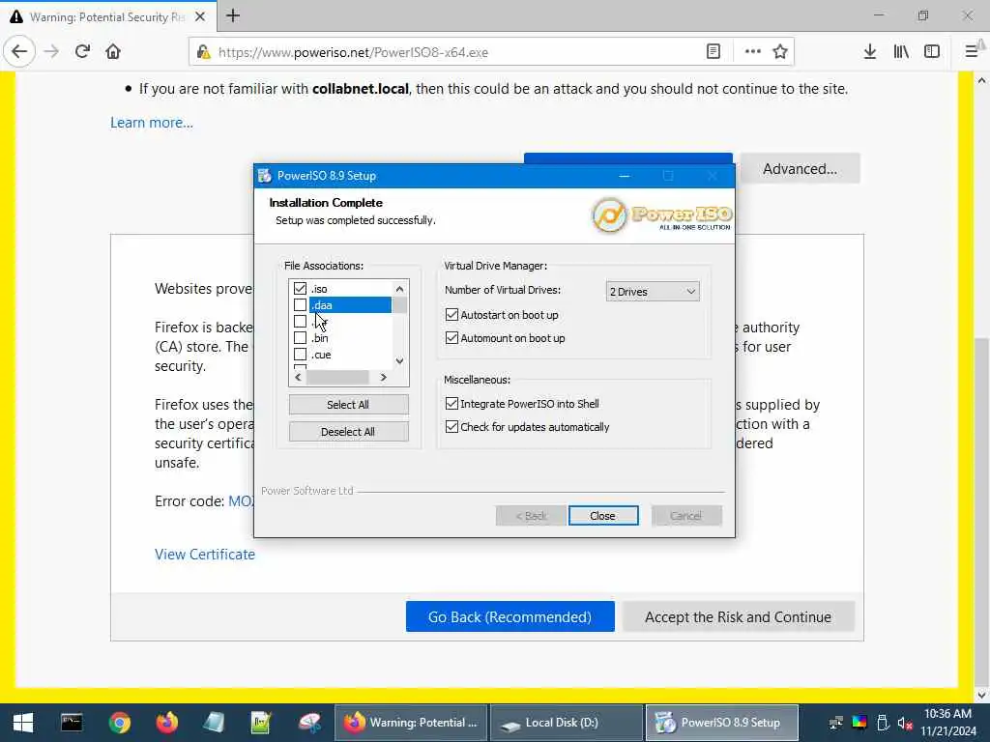This screenshot has width=990, height=742.
Task: Open the Learn more... link
Action: pos(152,123)
